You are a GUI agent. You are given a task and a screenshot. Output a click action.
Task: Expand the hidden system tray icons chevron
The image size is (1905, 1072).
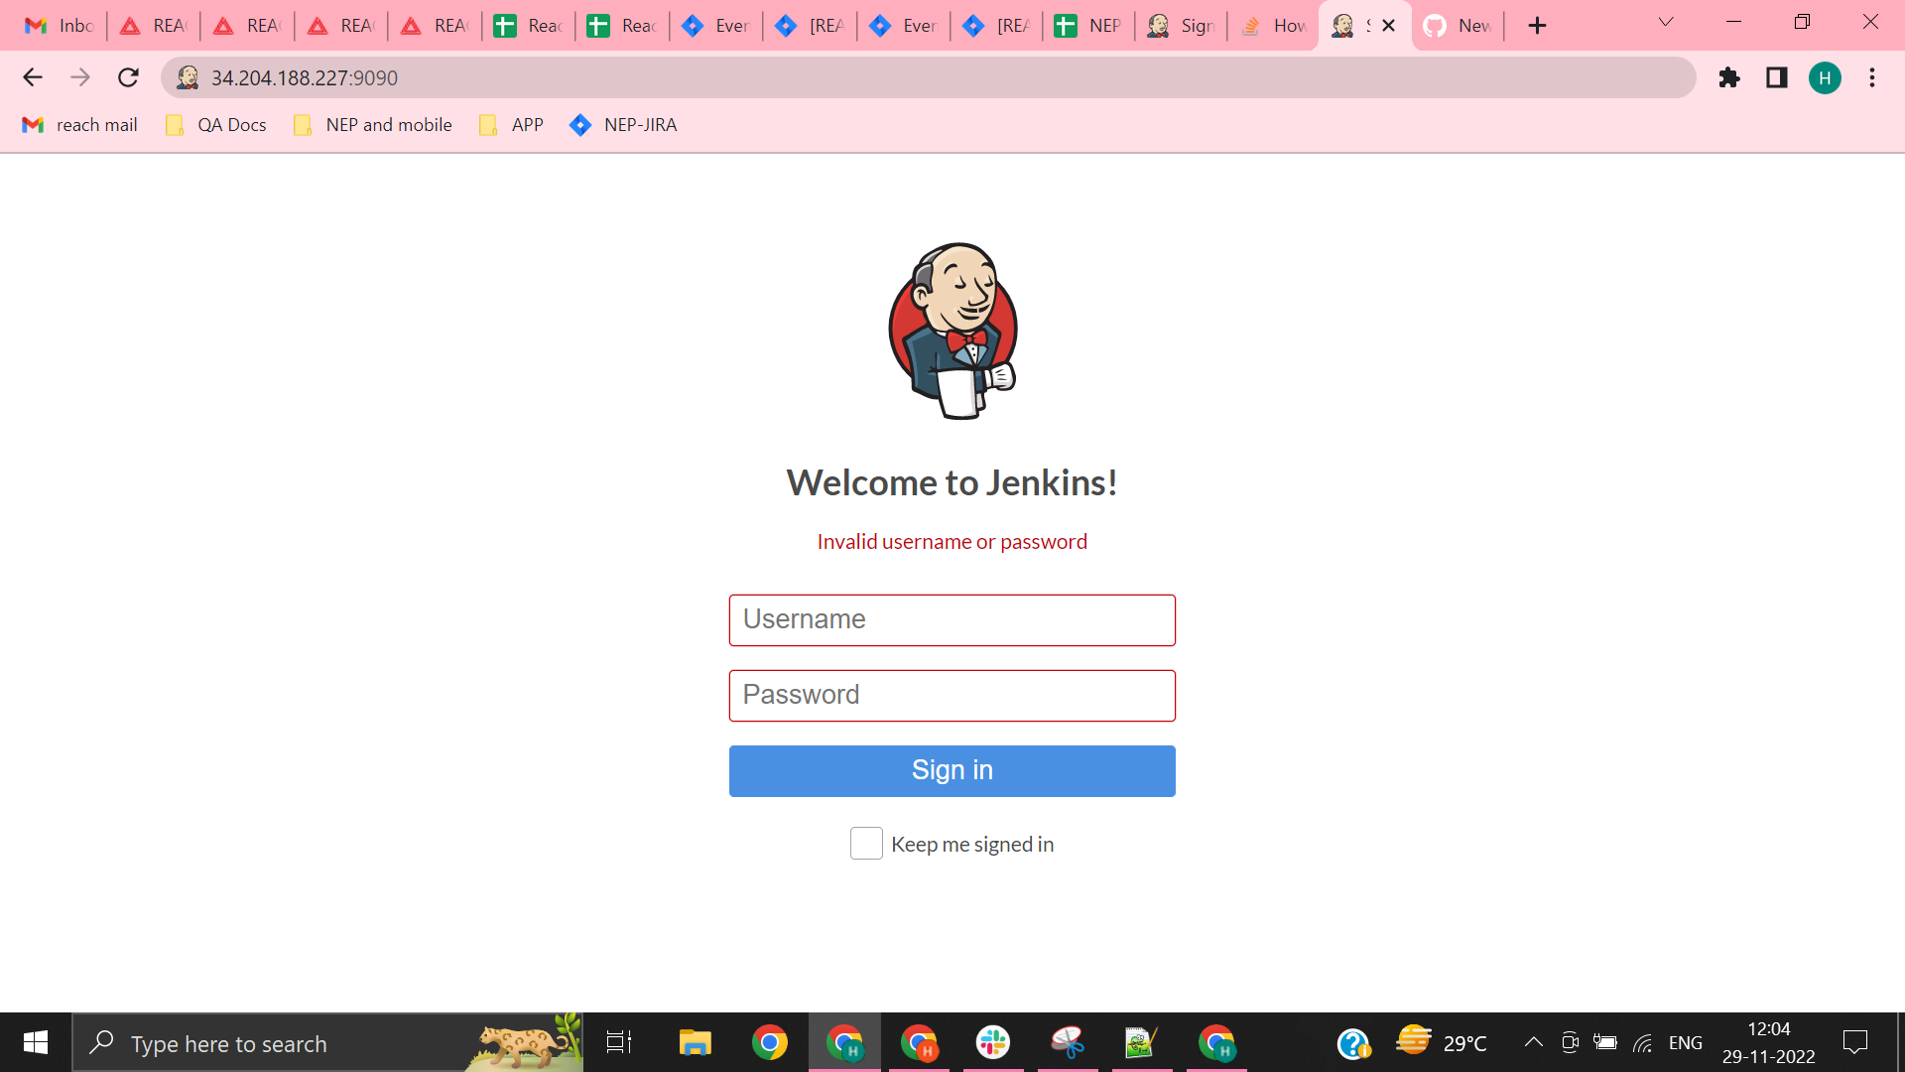1533,1042
